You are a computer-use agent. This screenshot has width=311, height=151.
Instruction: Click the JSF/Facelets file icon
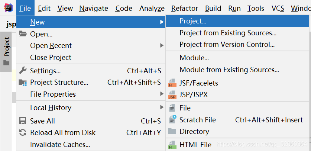(x=172, y=83)
